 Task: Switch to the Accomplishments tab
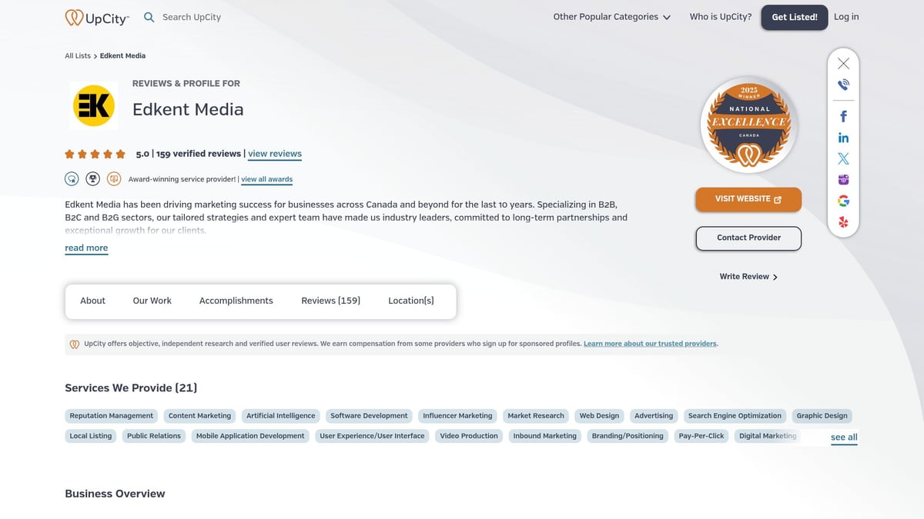pyautogui.click(x=236, y=301)
